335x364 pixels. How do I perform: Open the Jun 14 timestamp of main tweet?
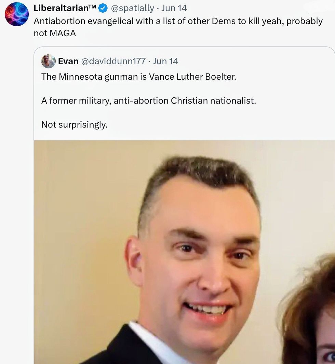point(174,8)
